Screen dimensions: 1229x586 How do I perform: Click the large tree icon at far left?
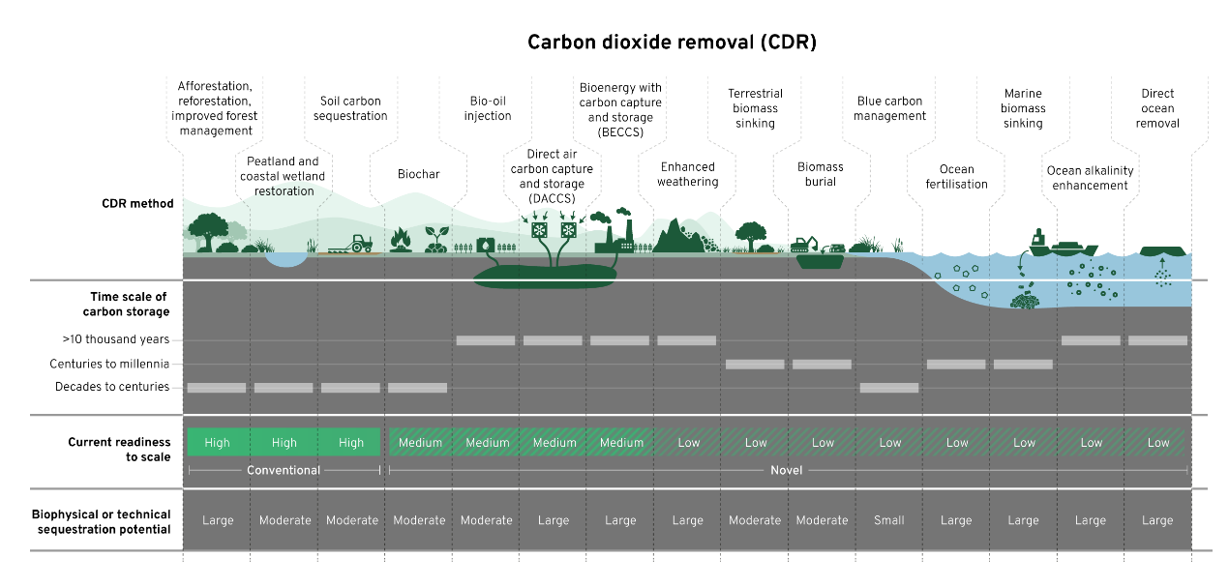coord(208,233)
